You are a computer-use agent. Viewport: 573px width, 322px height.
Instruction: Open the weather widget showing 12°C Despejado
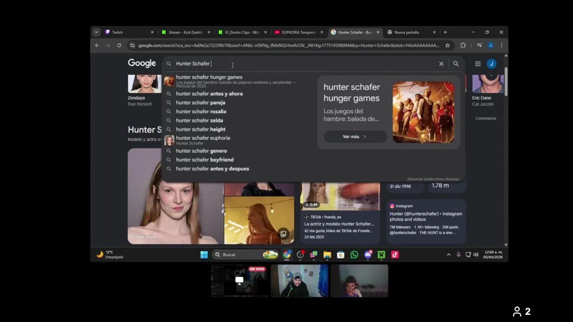point(110,254)
